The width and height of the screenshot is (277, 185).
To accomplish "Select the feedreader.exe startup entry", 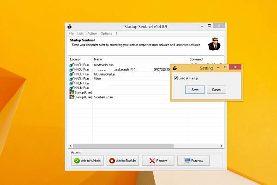I will pyautogui.click(x=104, y=65).
